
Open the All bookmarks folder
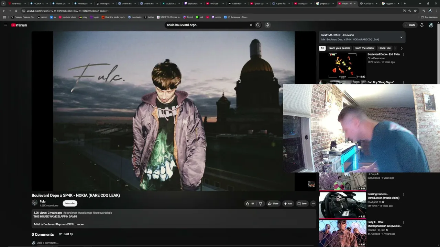[x=429, y=17]
